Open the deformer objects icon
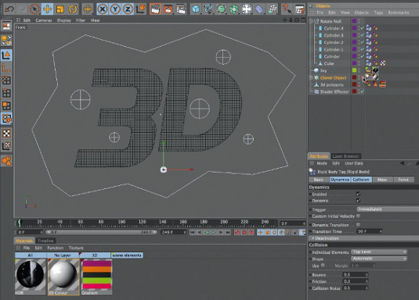The width and height of the screenshot is (419, 300). coord(259,9)
